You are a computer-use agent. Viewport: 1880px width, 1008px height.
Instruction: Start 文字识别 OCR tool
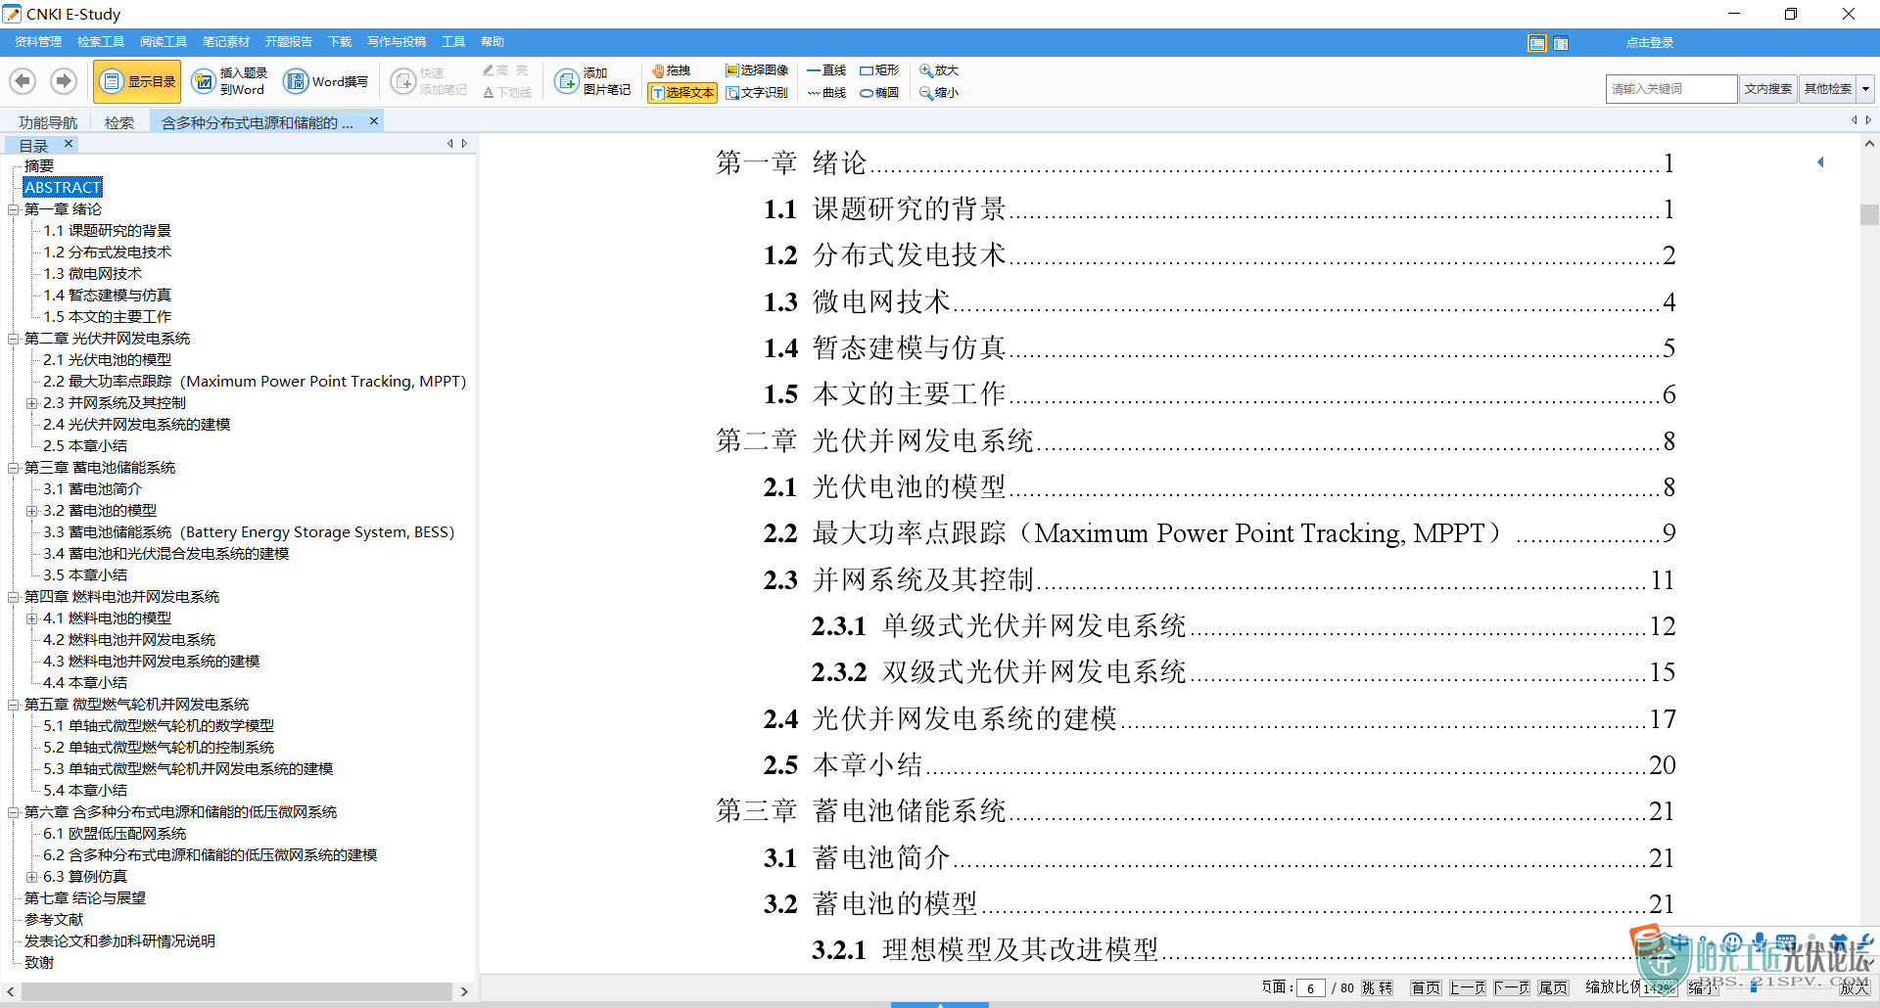[757, 93]
